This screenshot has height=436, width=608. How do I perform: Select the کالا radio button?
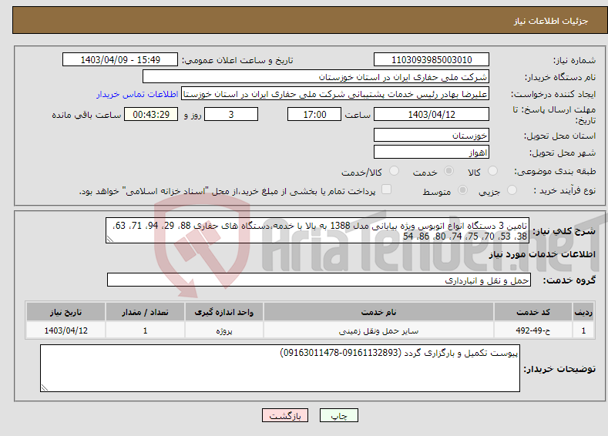pyautogui.click(x=492, y=171)
